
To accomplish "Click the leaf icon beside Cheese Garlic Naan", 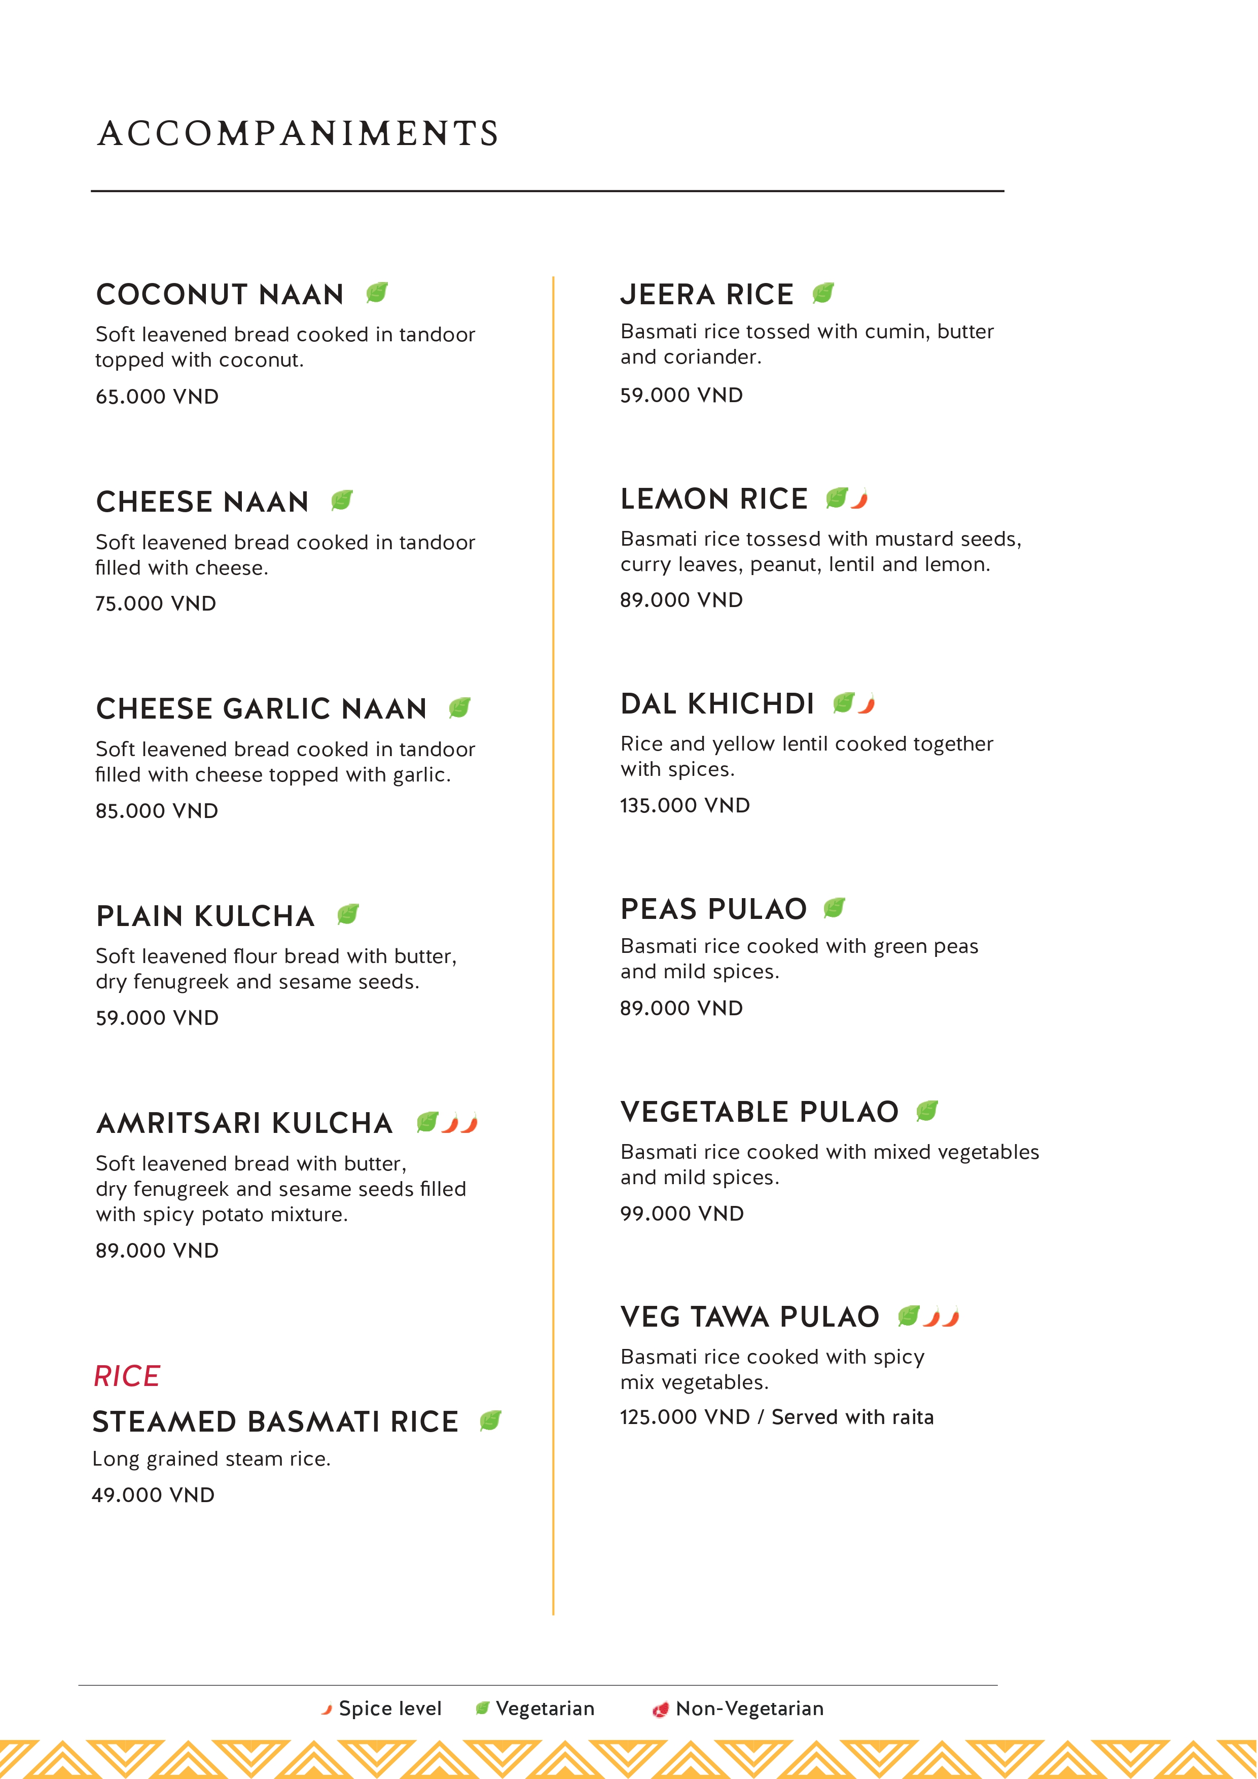I will (x=459, y=707).
